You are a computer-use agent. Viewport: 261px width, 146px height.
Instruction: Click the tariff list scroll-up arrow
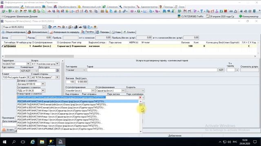(141, 101)
